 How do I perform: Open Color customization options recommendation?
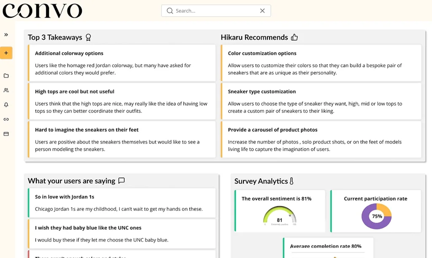click(321, 63)
